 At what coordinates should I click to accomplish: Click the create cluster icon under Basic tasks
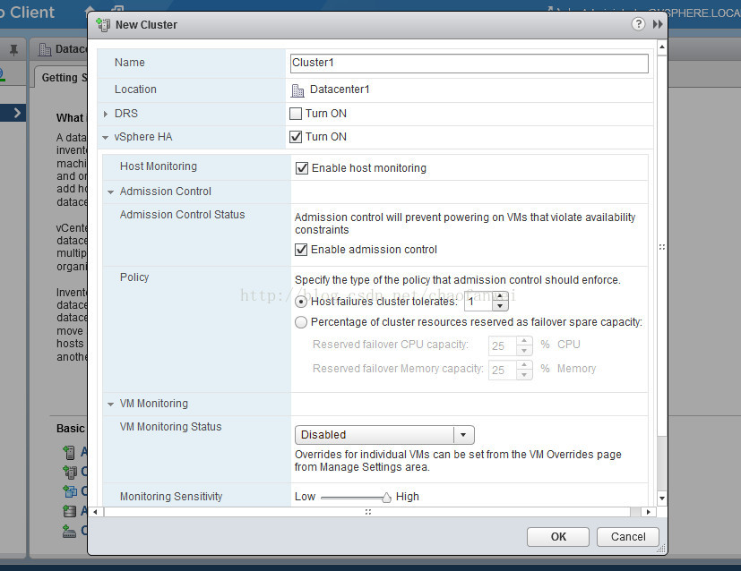click(x=70, y=472)
